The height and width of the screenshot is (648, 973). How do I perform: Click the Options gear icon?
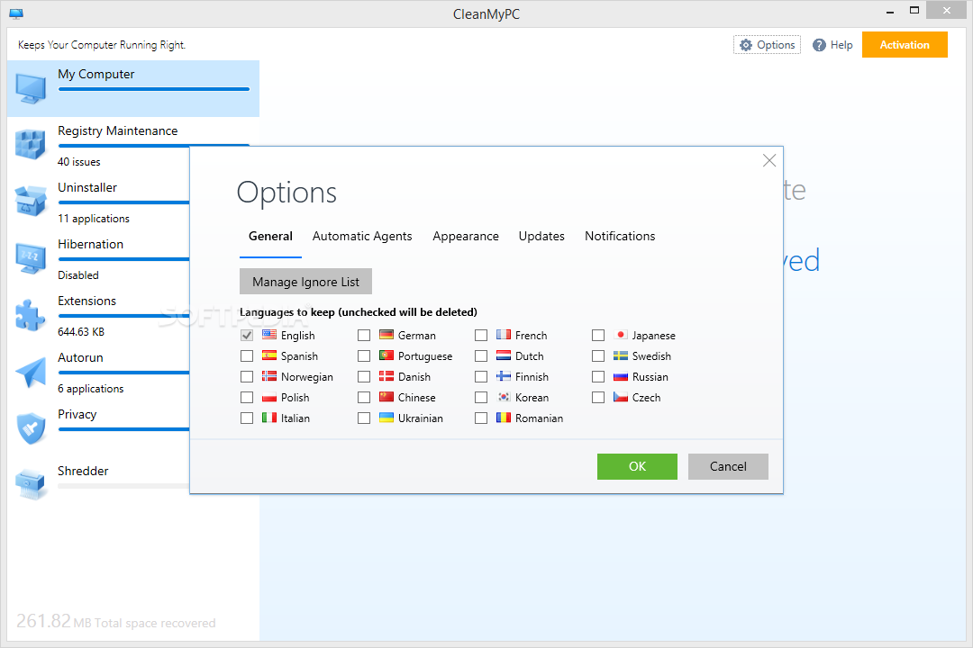746,45
